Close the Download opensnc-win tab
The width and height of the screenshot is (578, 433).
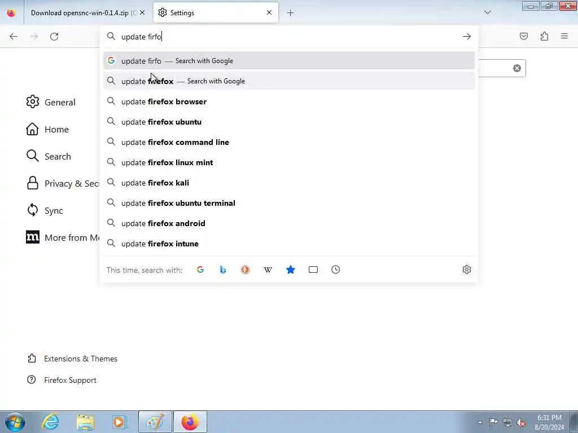(x=142, y=12)
